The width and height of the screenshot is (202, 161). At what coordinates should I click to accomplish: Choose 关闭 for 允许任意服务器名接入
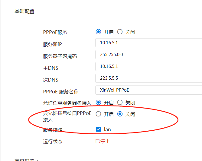[120, 102]
